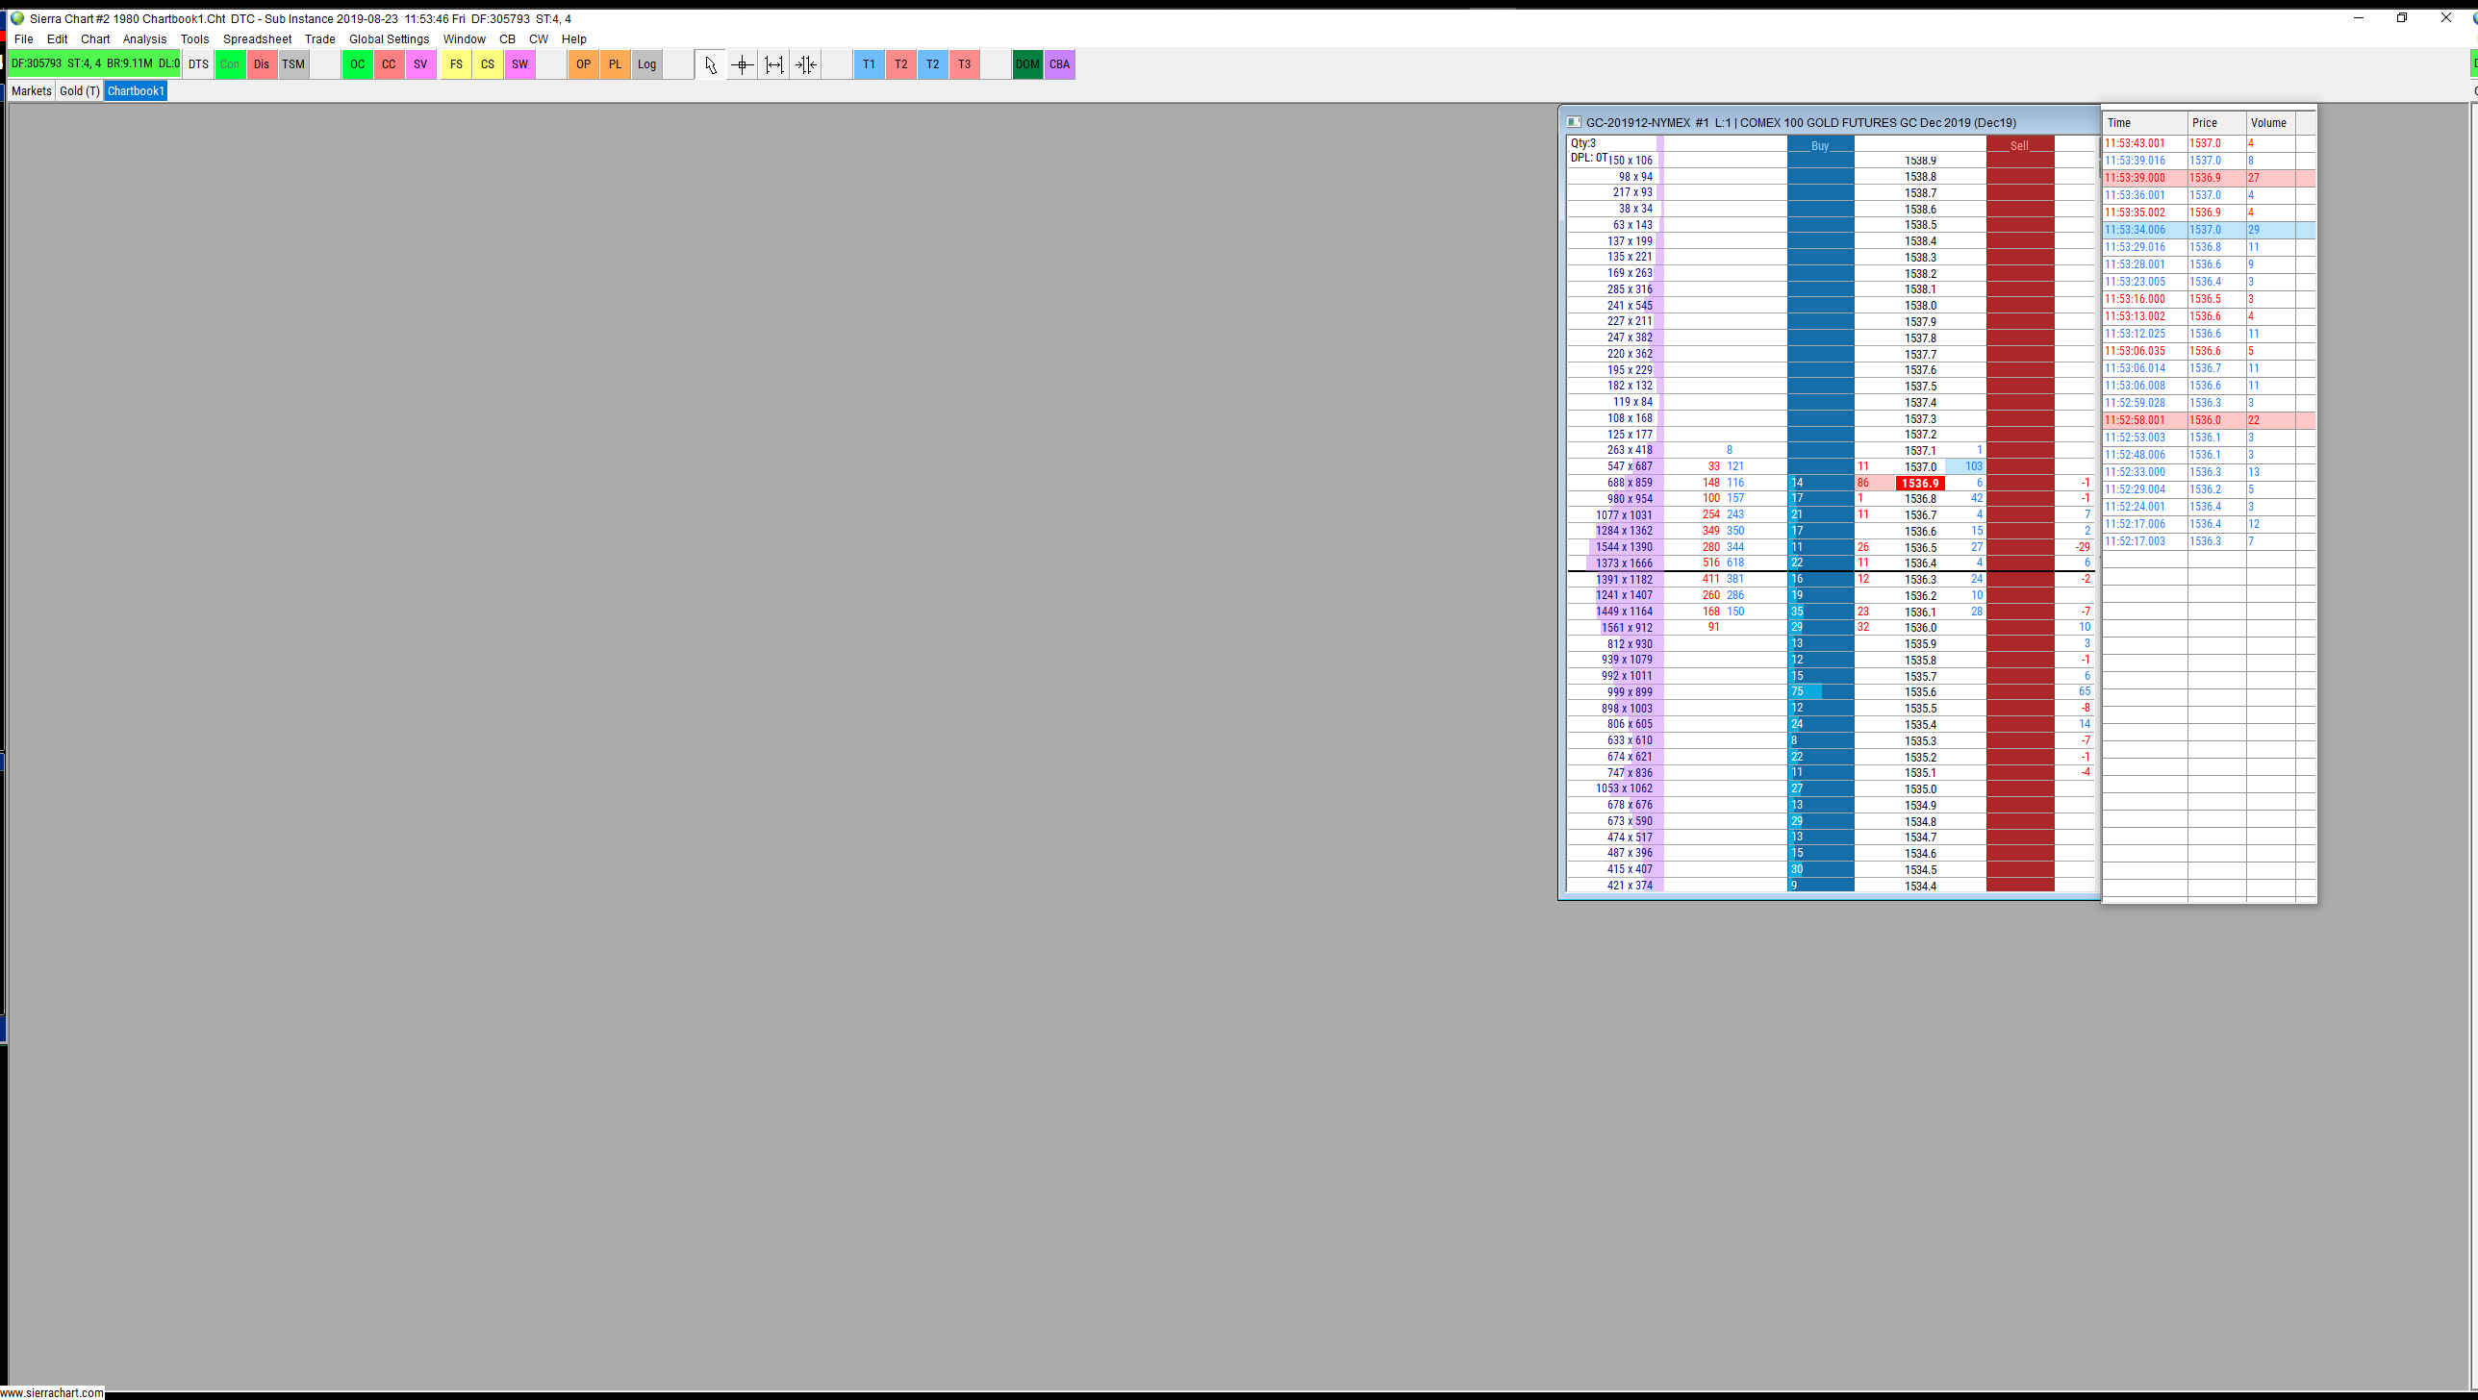Click the Buy column header in DOM
Viewport: 2478px width, 1400px height.
[1819, 146]
